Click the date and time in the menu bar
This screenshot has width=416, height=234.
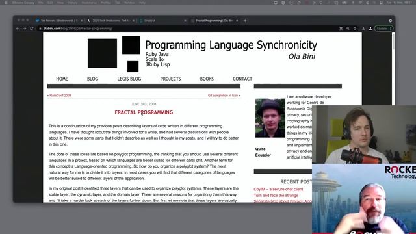point(400,3)
